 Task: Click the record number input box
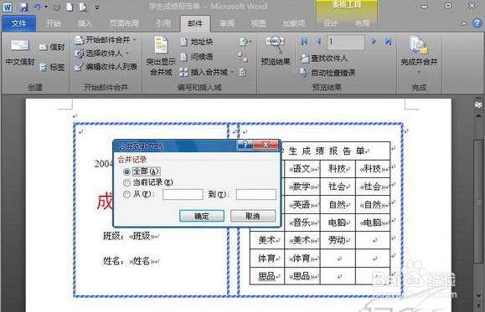point(346,42)
